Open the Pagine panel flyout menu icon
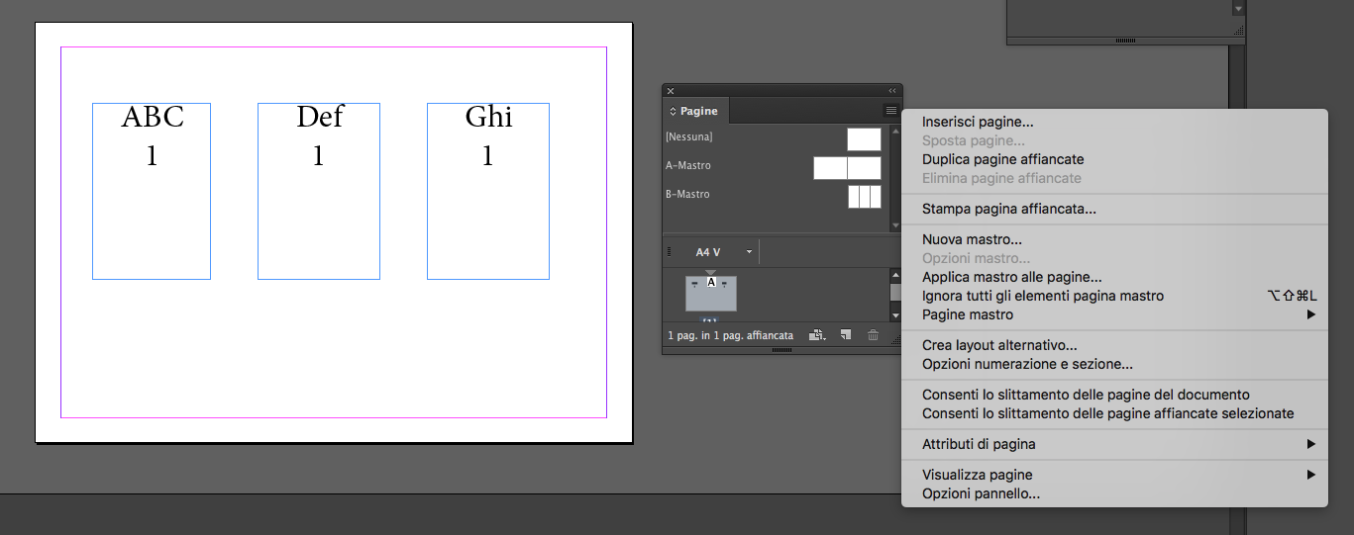The width and height of the screenshot is (1354, 535). [890, 111]
